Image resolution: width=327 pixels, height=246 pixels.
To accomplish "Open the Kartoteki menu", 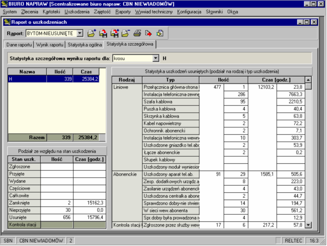I will (51, 12).
